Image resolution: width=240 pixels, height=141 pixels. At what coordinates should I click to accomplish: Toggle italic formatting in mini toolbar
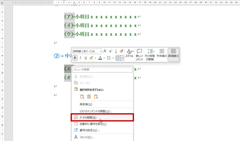pyautogui.click(x=81, y=58)
